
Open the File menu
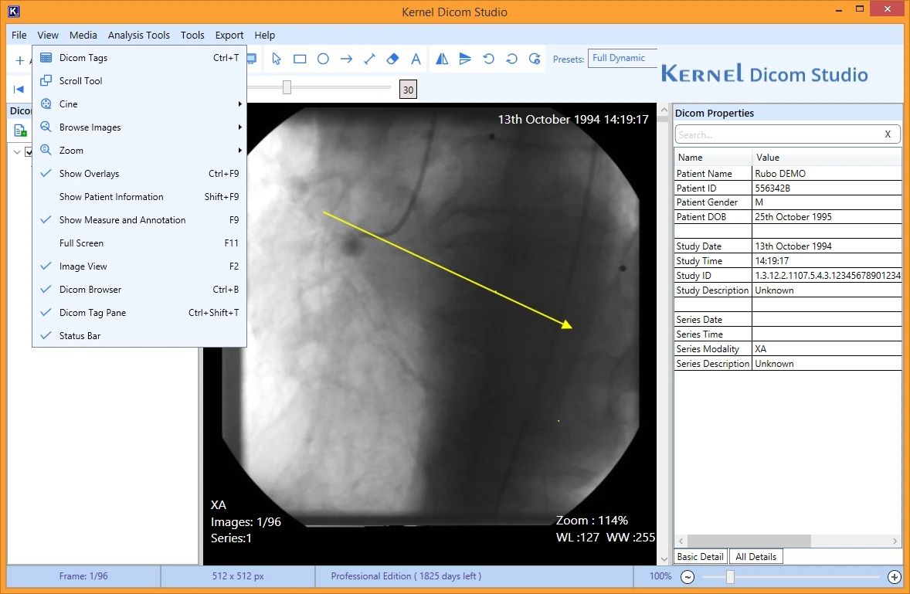[19, 35]
